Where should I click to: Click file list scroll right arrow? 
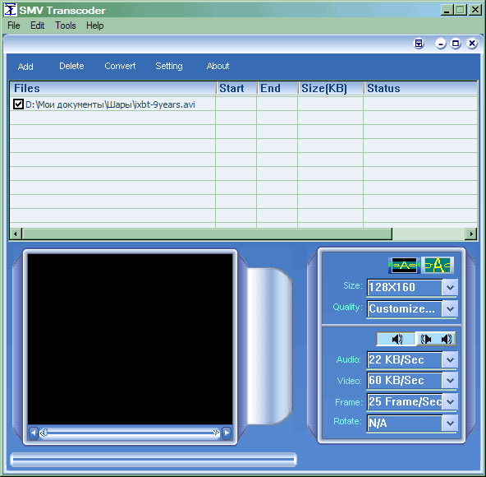[471, 234]
